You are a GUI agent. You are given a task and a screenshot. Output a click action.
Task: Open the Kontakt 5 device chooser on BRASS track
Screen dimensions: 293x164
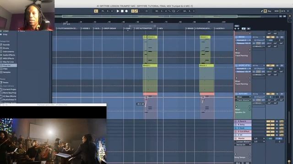tap(243, 40)
